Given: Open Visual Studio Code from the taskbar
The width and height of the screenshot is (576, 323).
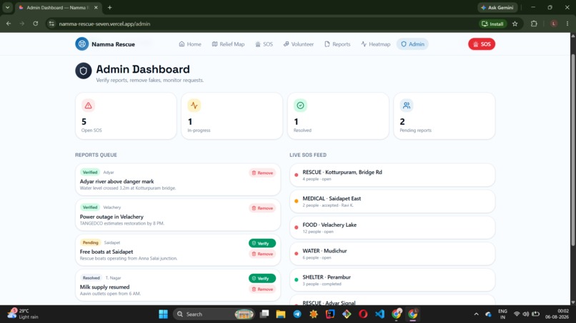Looking at the screenshot, I should [x=379, y=314].
